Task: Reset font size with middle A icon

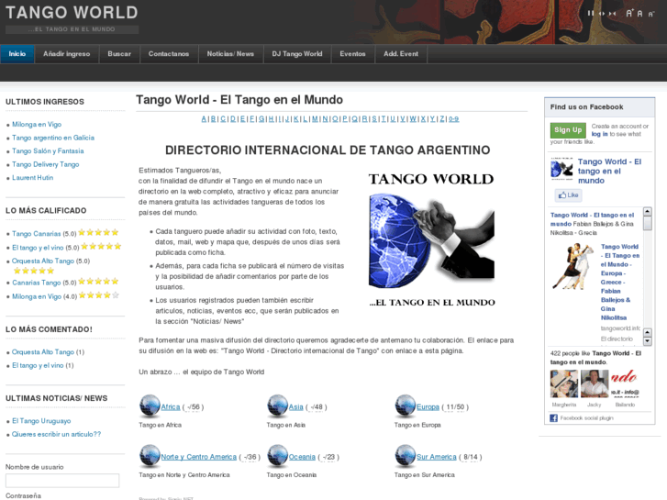Action: click(x=639, y=14)
